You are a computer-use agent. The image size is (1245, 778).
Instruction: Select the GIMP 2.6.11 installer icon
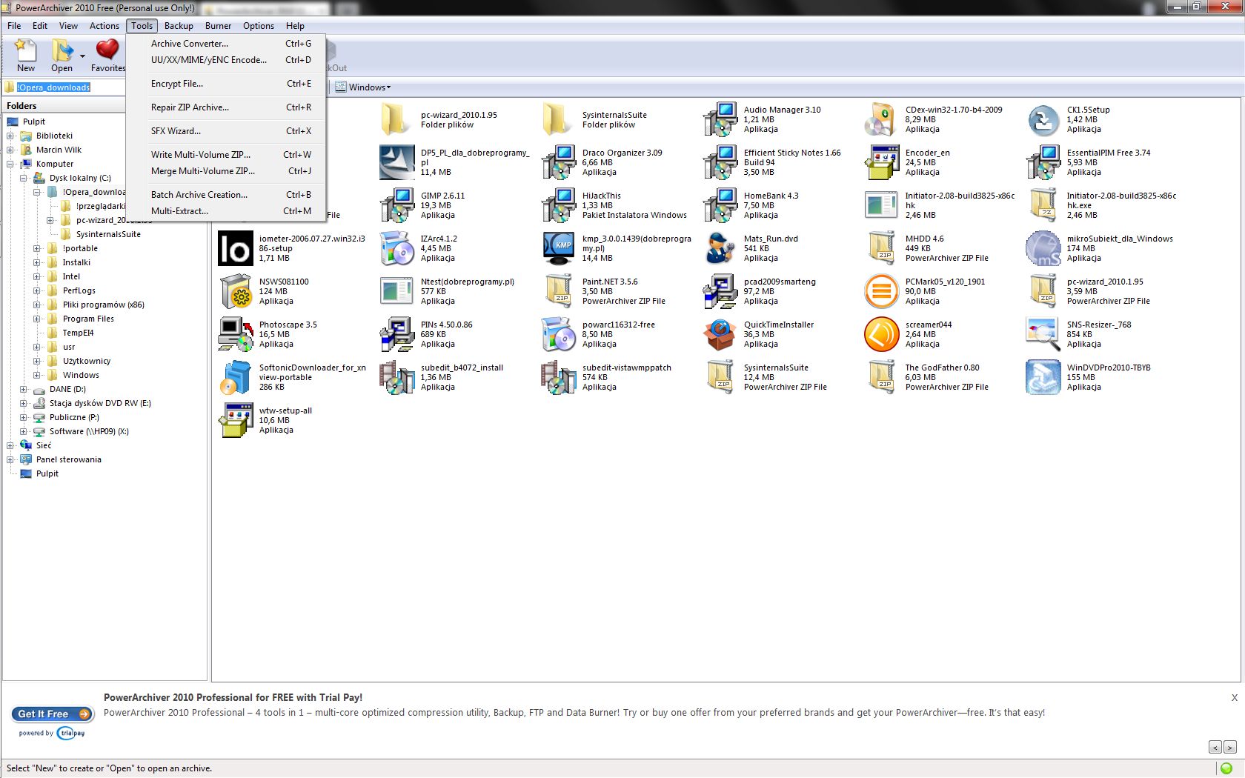[397, 205]
